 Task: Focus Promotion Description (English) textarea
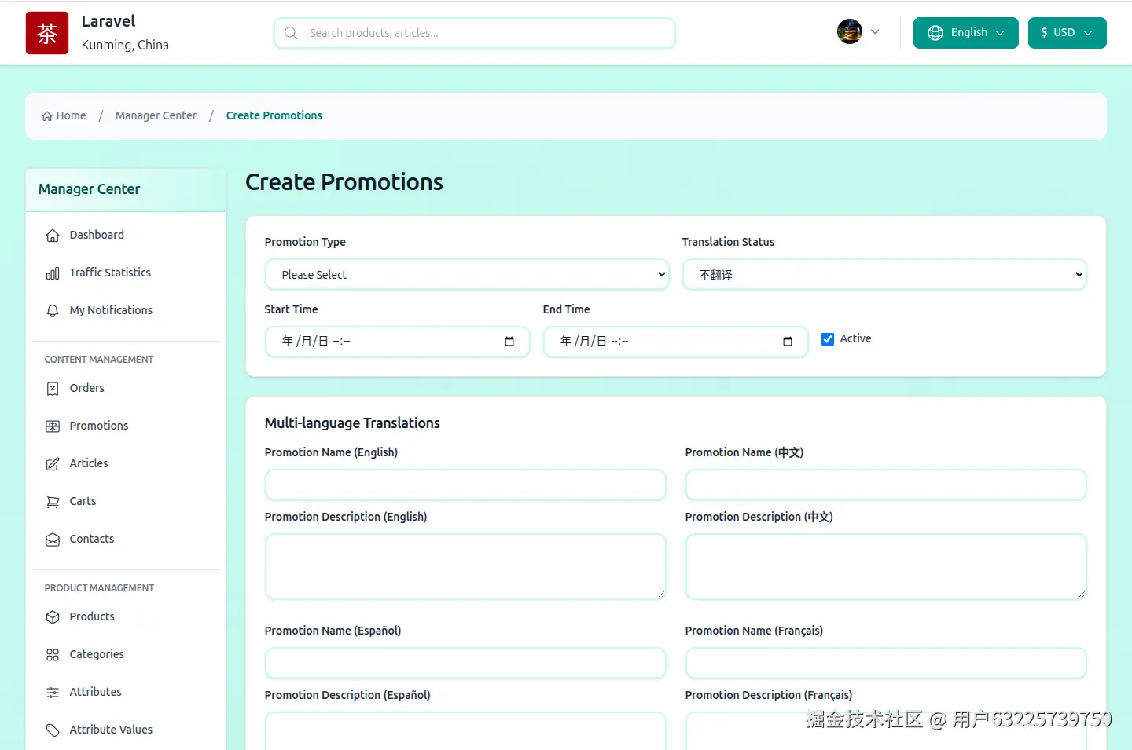pos(465,566)
